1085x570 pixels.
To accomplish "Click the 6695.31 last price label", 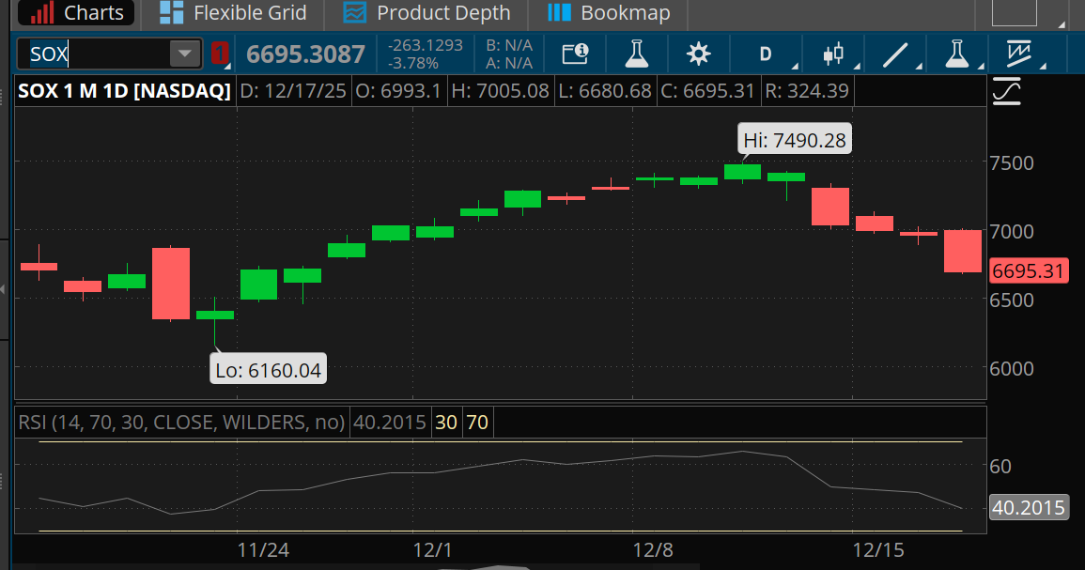I will coord(1029,271).
